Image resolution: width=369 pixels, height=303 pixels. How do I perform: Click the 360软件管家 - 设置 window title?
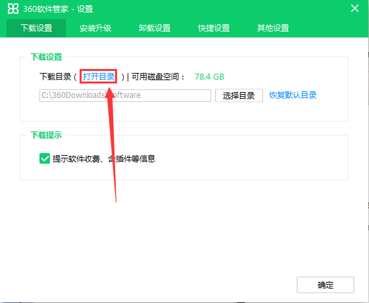[x=58, y=9]
